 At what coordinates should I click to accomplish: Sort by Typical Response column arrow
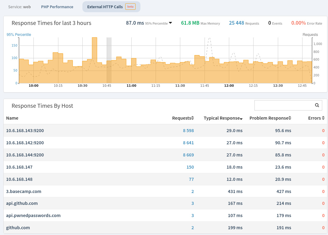(x=241, y=119)
